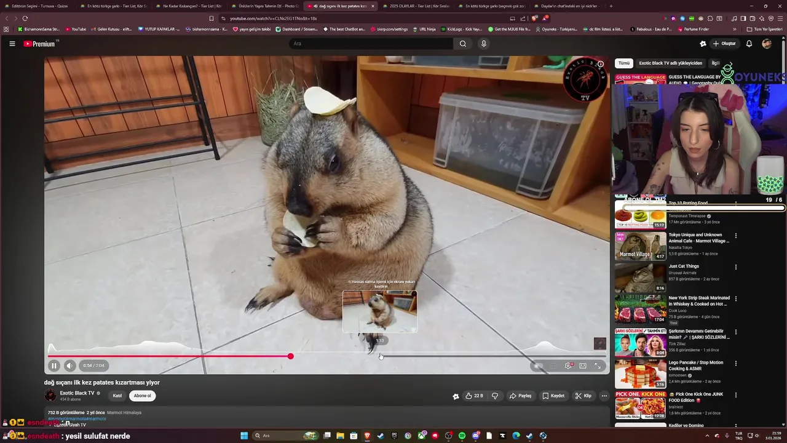Image resolution: width=787 pixels, height=443 pixels.
Task: Like the video with 22 B likes
Action: (474, 396)
